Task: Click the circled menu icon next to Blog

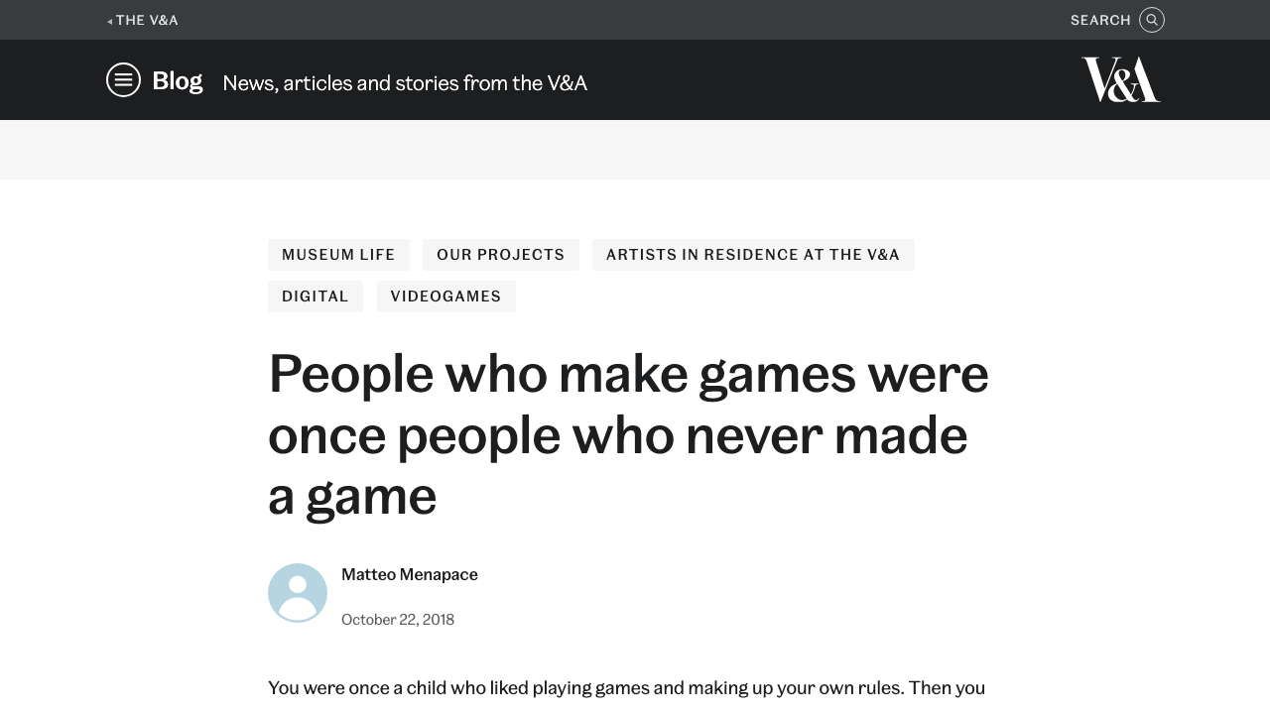Action: [123, 79]
